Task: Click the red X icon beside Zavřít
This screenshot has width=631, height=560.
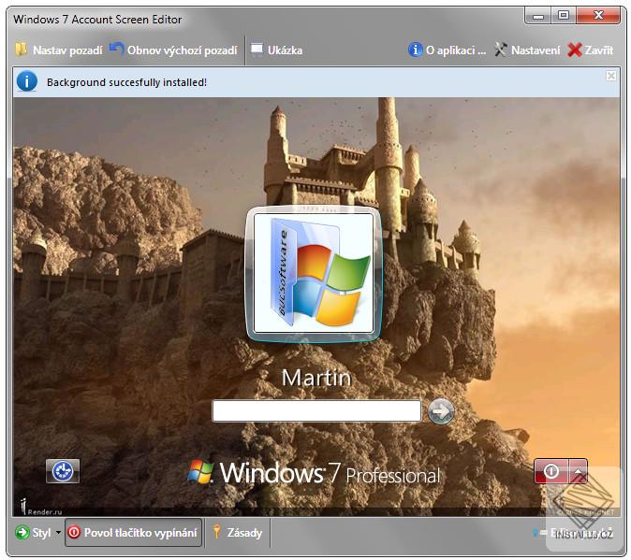Action: point(575,50)
